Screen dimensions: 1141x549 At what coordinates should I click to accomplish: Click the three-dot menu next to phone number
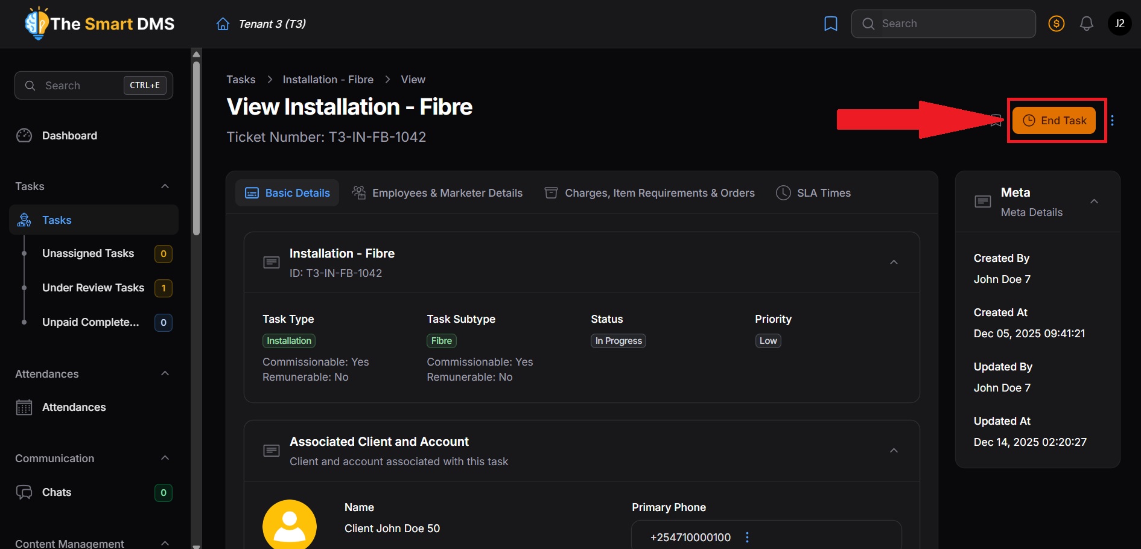pyautogui.click(x=747, y=537)
